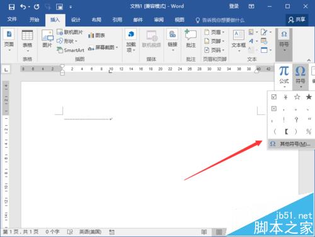Open the 页面 pages dropdown
This screenshot has width=315, height=237.
coord(9,41)
